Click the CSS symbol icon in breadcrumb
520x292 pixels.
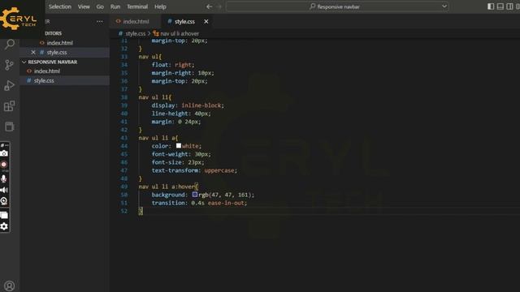156,33
